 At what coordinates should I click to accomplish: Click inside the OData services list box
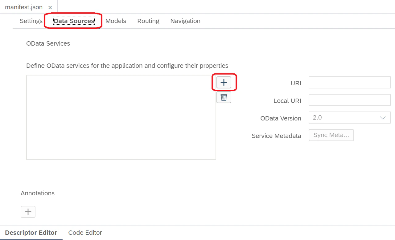121,117
